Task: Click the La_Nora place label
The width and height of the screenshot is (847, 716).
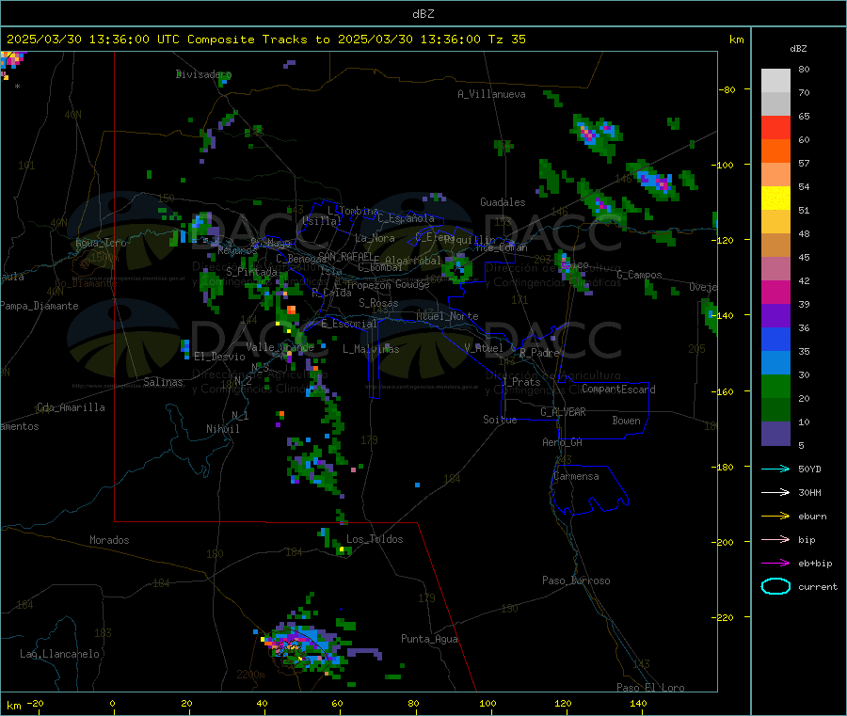Action: click(x=375, y=238)
